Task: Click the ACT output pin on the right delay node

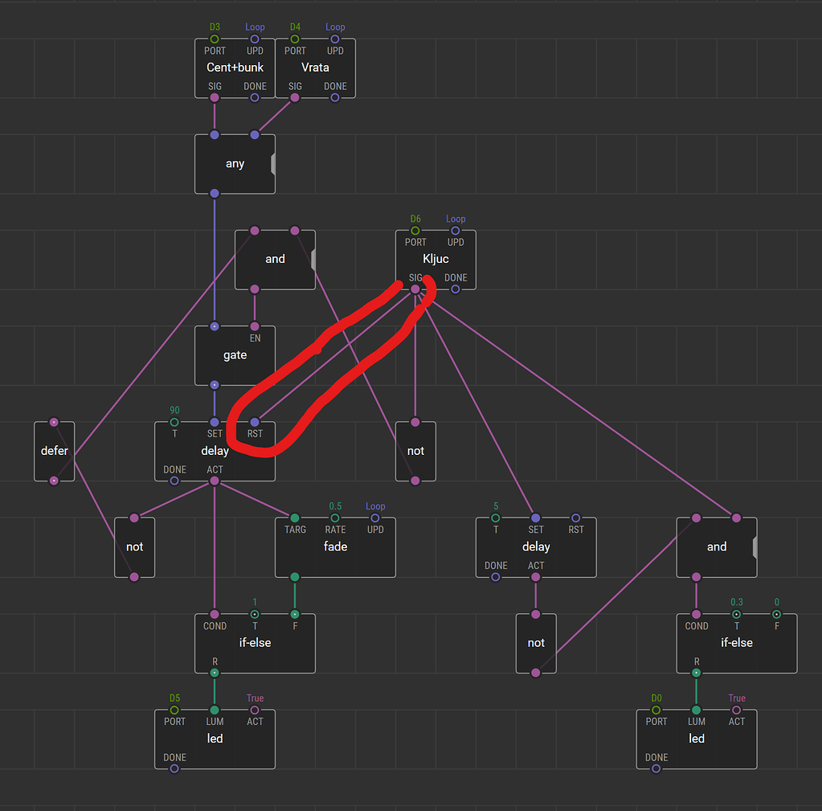Action: point(536,577)
